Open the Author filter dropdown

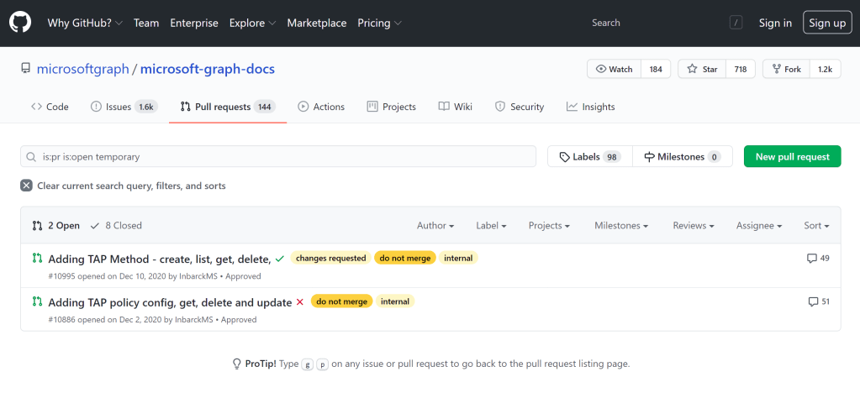pyautogui.click(x=435, y=225)
